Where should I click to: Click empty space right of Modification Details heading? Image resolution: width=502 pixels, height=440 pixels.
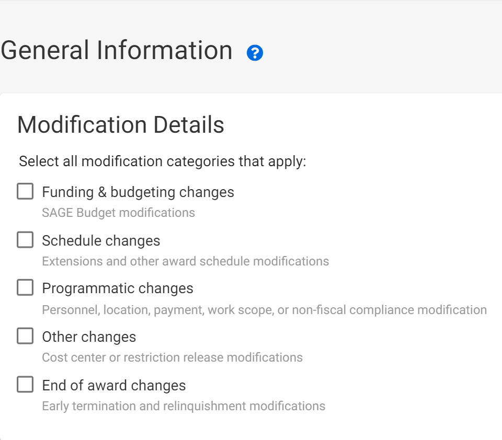click(x=366, y=125)
